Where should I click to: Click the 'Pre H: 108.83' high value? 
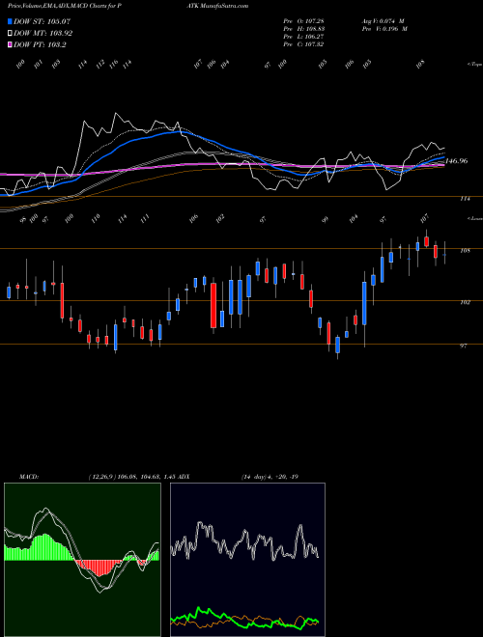303,29
